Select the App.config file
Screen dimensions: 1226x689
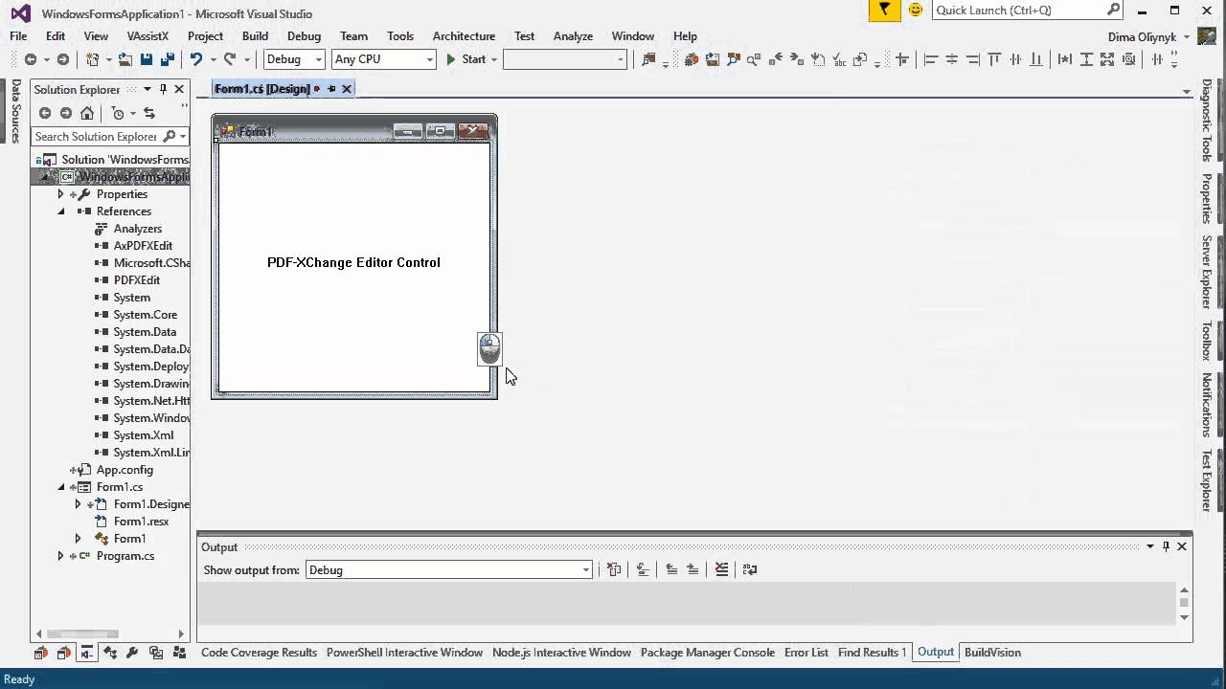coord(125,470)
